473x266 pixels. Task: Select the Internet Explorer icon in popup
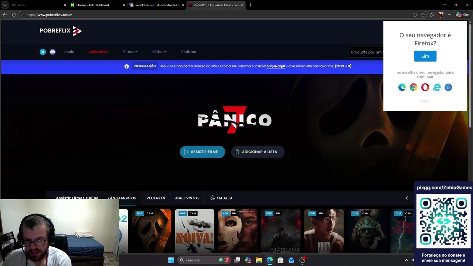point(437,87)
